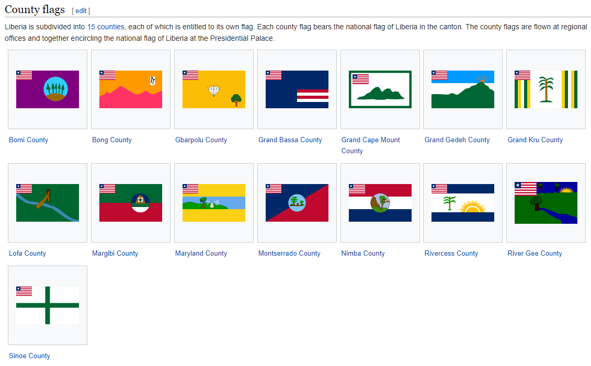Open the Nimba County link
591x366 pixels.
click(363, 253)
